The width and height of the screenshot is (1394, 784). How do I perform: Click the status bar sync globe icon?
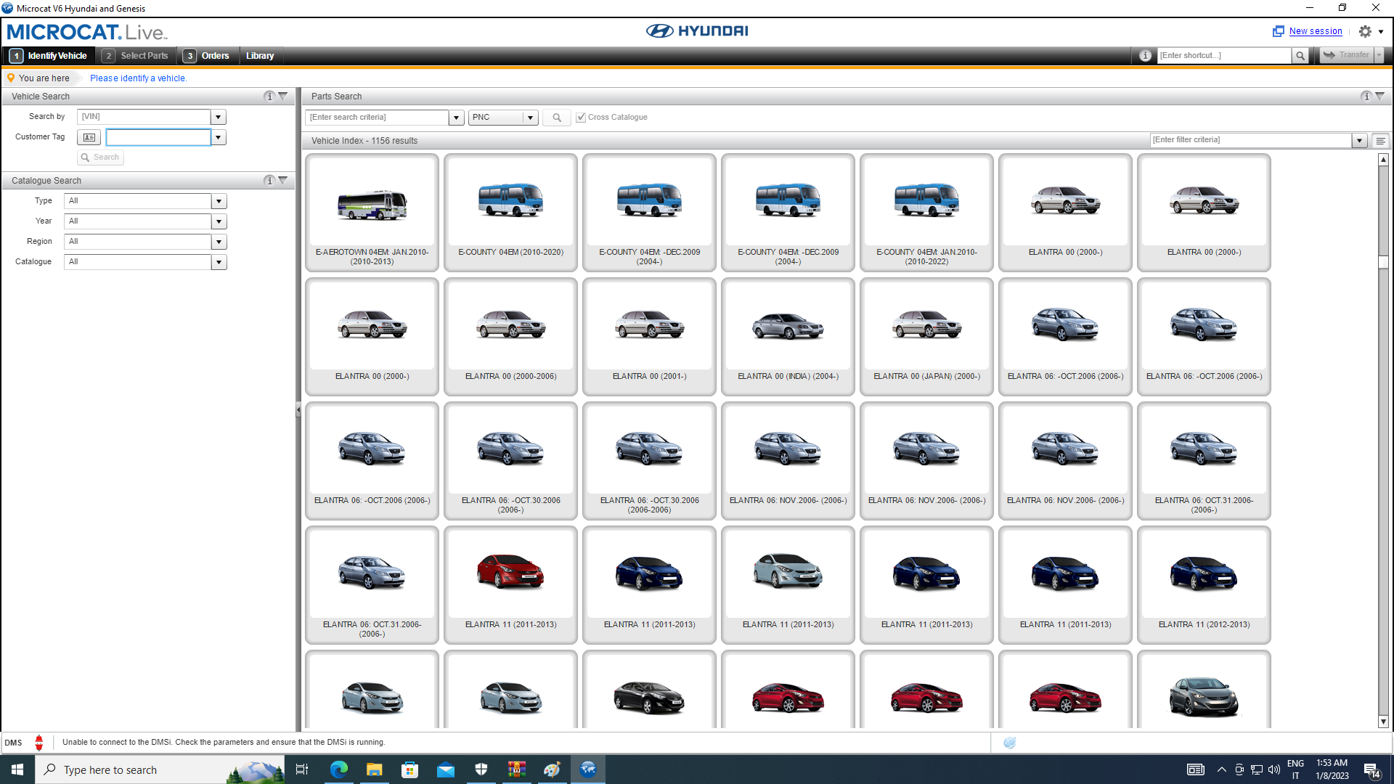[x=1009, y=743]
